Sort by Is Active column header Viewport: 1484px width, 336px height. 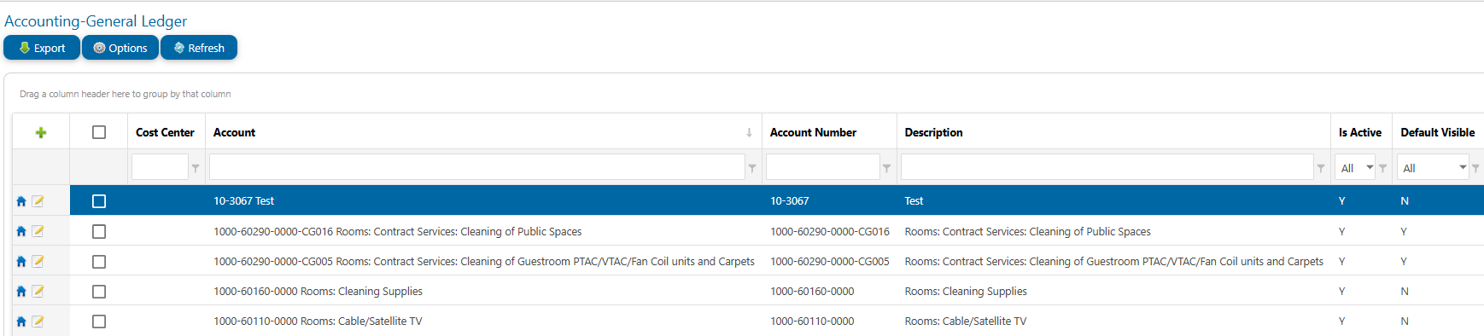[x=1360, y=132]
